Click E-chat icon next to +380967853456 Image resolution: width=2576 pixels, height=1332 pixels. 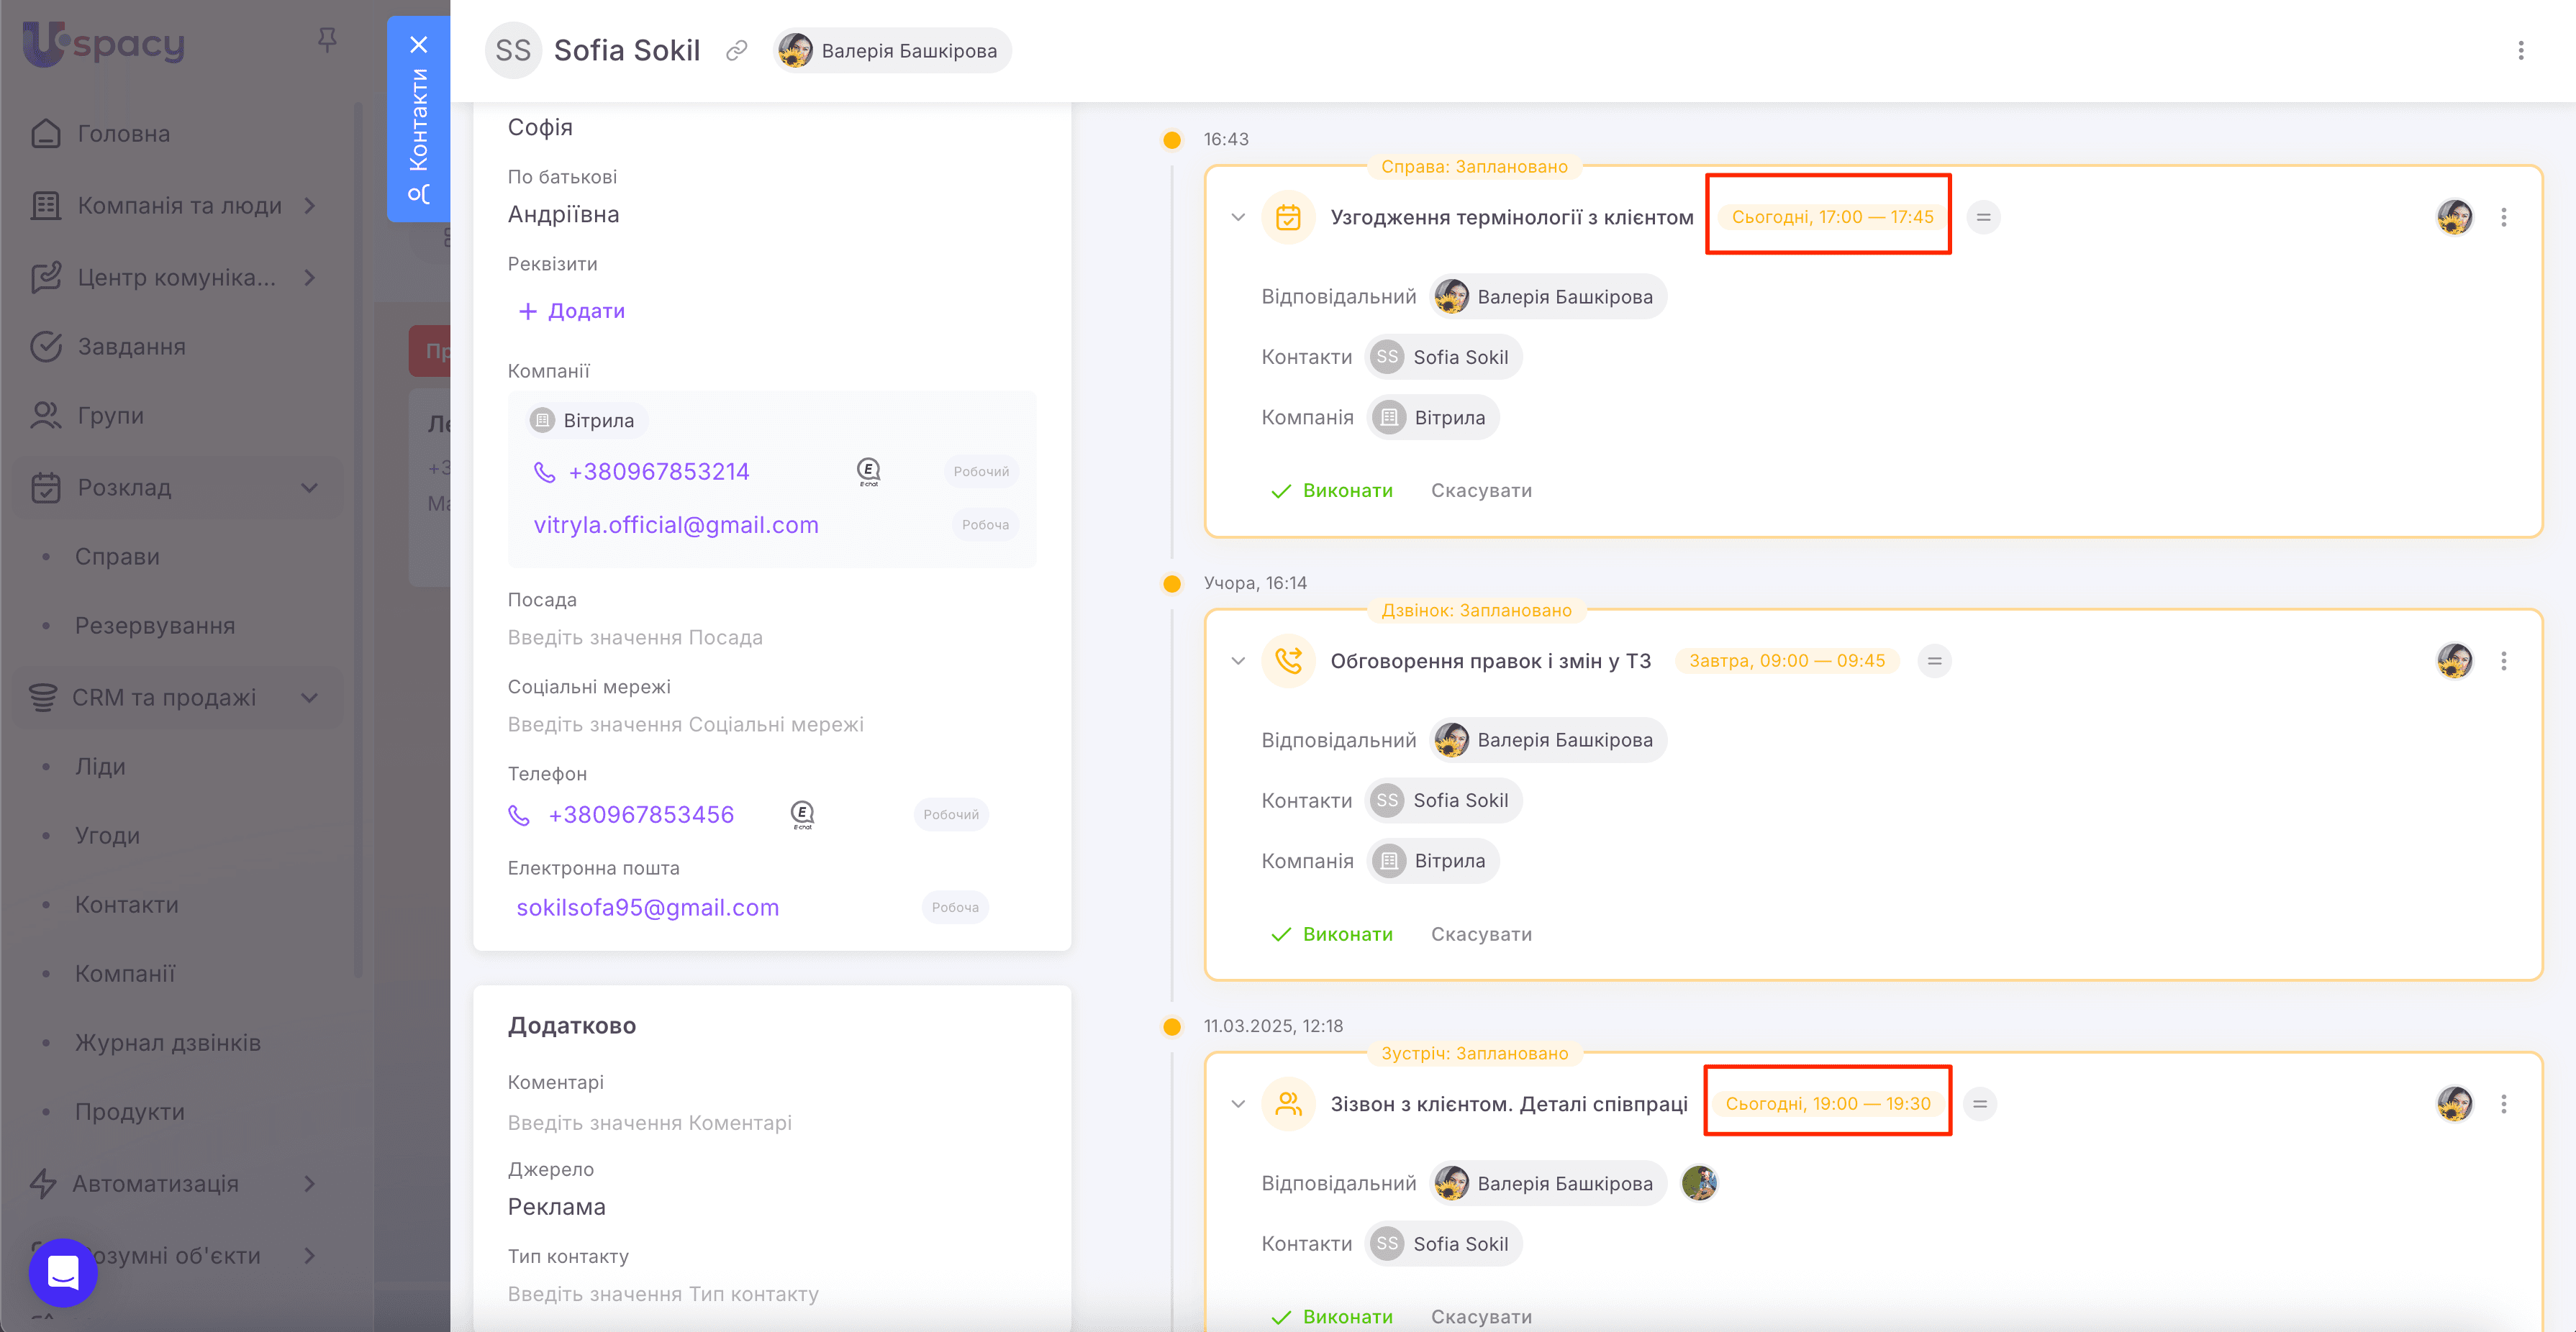(802, 814)
